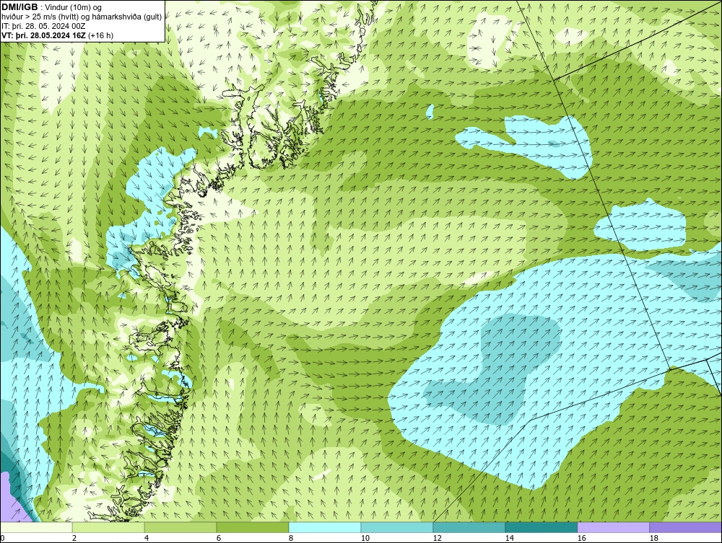
Task: Click the 8-10 m/s light cyan swatch
Action: tap(325, 527)
